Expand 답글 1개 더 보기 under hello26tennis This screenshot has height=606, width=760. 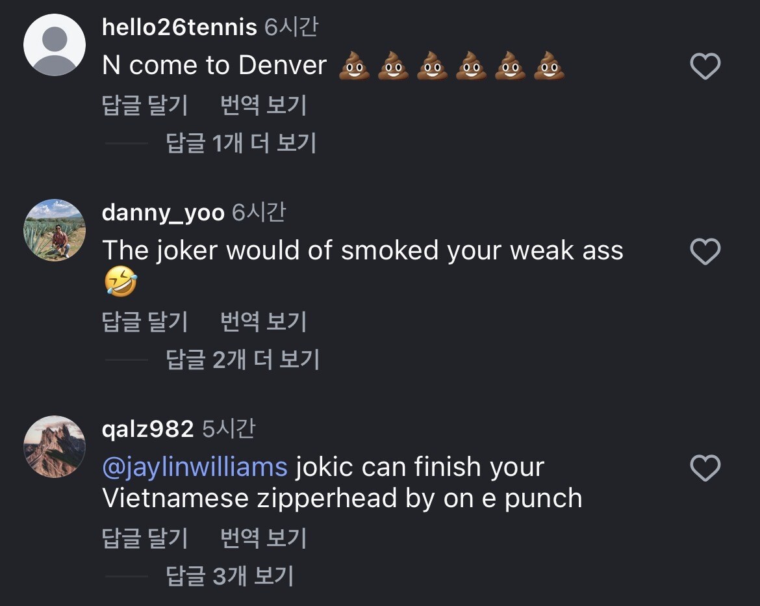[240, 143]
